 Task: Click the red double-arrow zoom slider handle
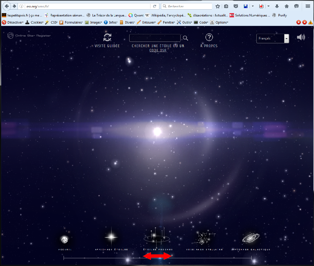(157, 256)
